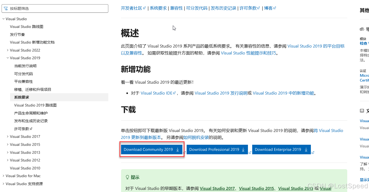Collapse the Visual Studio 2019 tree node

pos(8,58)
